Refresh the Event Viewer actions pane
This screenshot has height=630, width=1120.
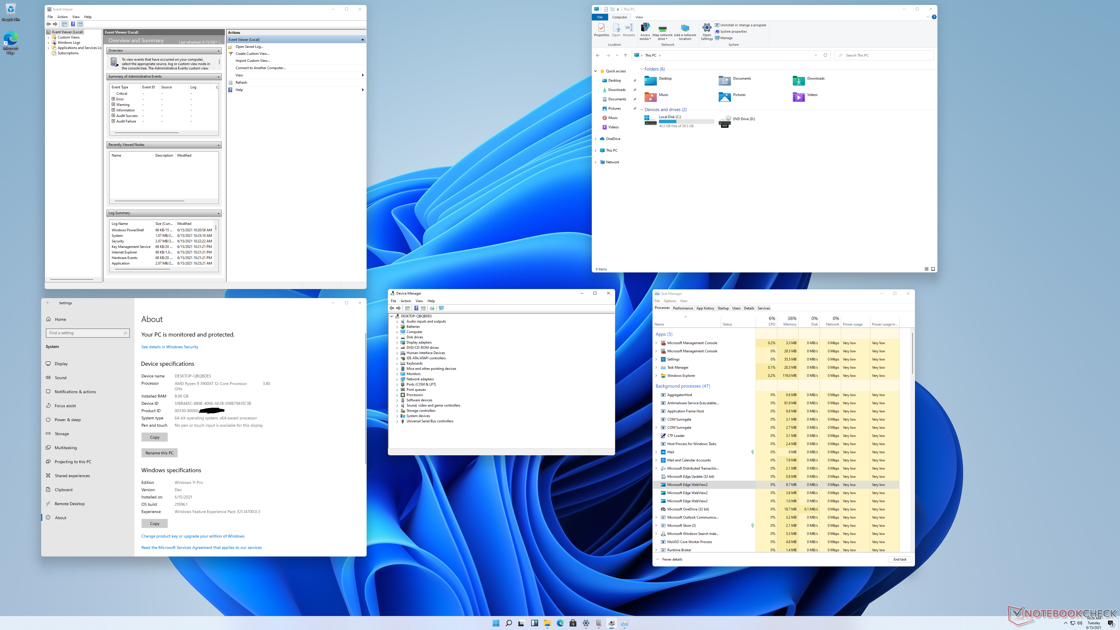(241, 82)
